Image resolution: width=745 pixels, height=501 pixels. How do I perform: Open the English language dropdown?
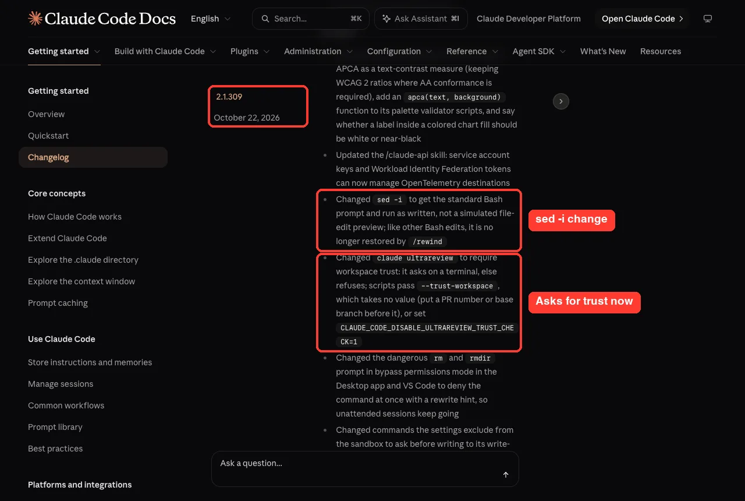tap(211, 19)
